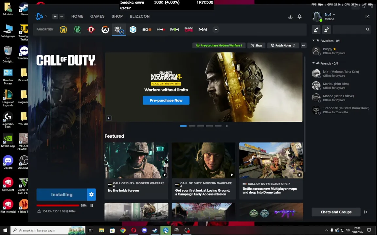Open Chrome from the taskbar
The image size is (377, 235).
coord(123,230)
